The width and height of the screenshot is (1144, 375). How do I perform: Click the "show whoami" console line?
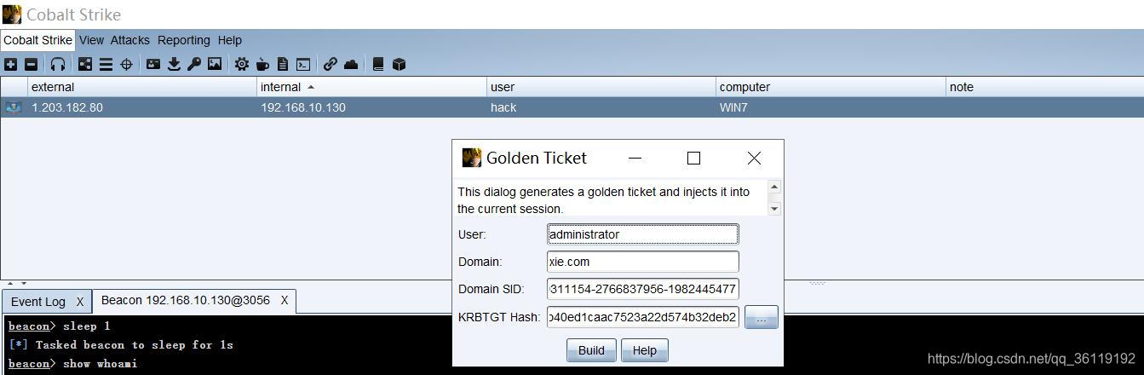(73, 364)
